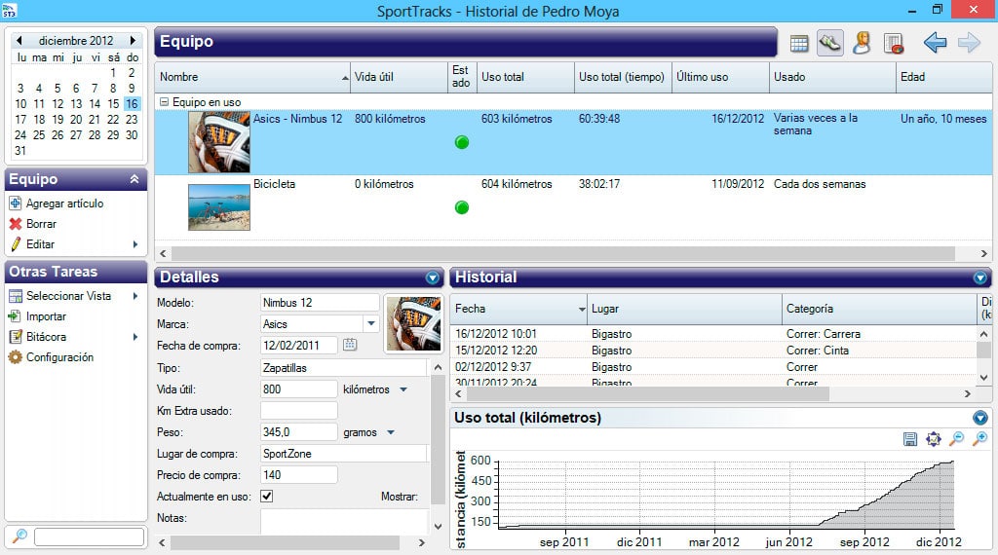Open the calendar/daily activity view icon
This screenshot has height=555, width=998.
[799, 43]
